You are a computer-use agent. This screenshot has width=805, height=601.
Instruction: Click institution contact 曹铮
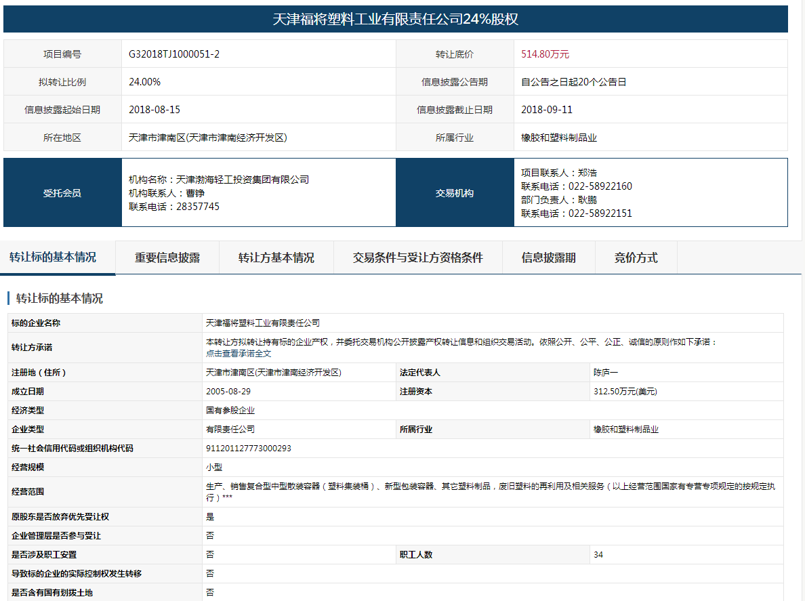(x=195, y=193)
